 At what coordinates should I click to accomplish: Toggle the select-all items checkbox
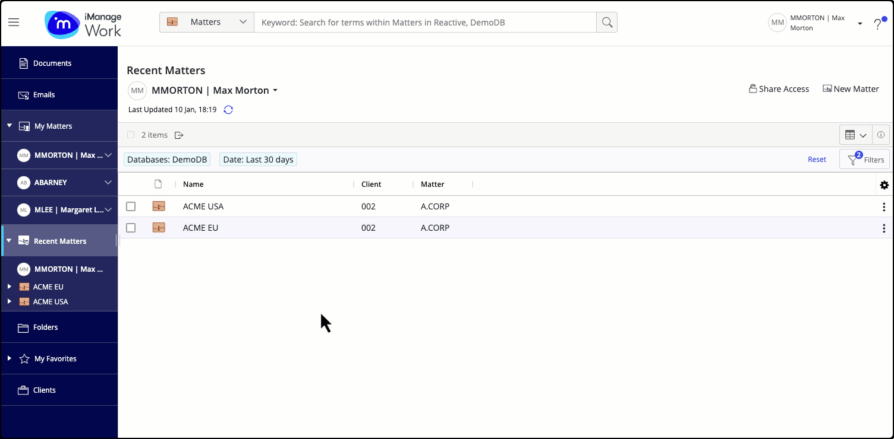click(131, 135)
